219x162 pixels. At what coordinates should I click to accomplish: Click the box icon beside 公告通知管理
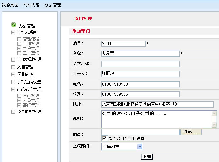coord(13,112)
